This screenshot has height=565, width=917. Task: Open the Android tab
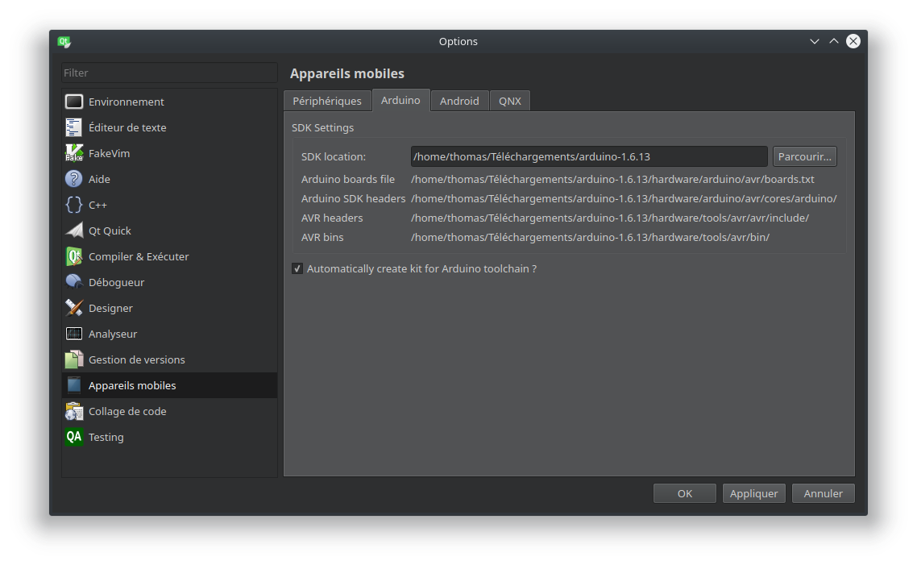(x=459, y=101)
